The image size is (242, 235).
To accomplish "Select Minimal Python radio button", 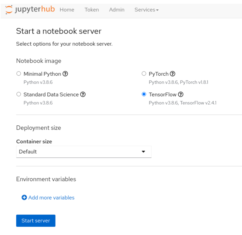I will point(19,74).
